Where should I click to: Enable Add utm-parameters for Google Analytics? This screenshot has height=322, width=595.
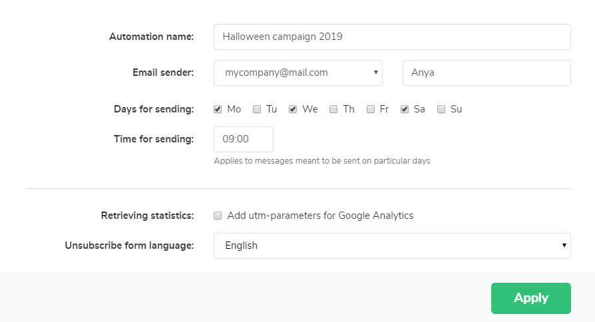218,216
